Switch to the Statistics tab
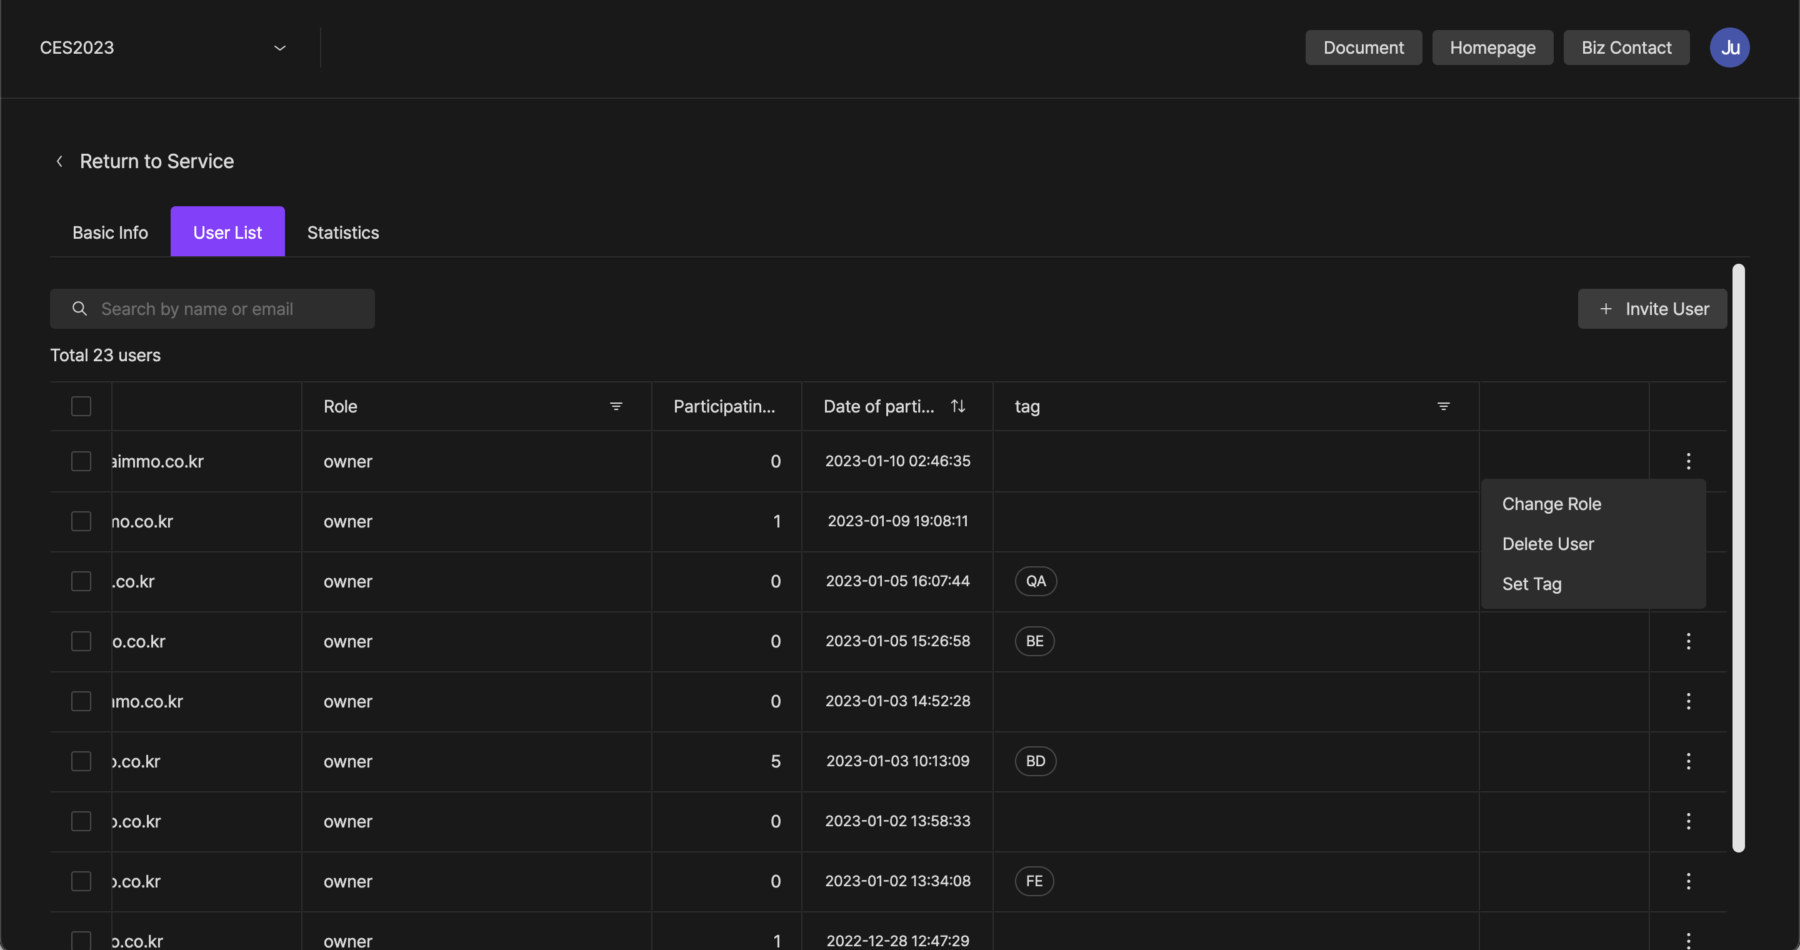 click(x=342, y=232)
